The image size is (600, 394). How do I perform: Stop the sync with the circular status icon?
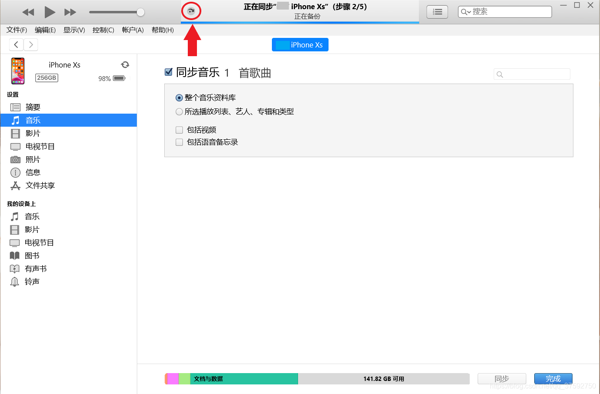click(191, 11)
